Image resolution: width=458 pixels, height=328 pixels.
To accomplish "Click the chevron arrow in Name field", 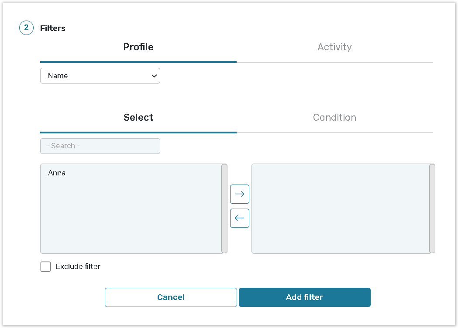I will point(154,76).
